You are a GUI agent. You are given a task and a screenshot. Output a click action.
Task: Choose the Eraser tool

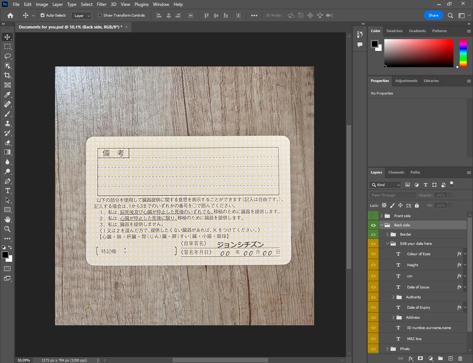pos(7,143)
